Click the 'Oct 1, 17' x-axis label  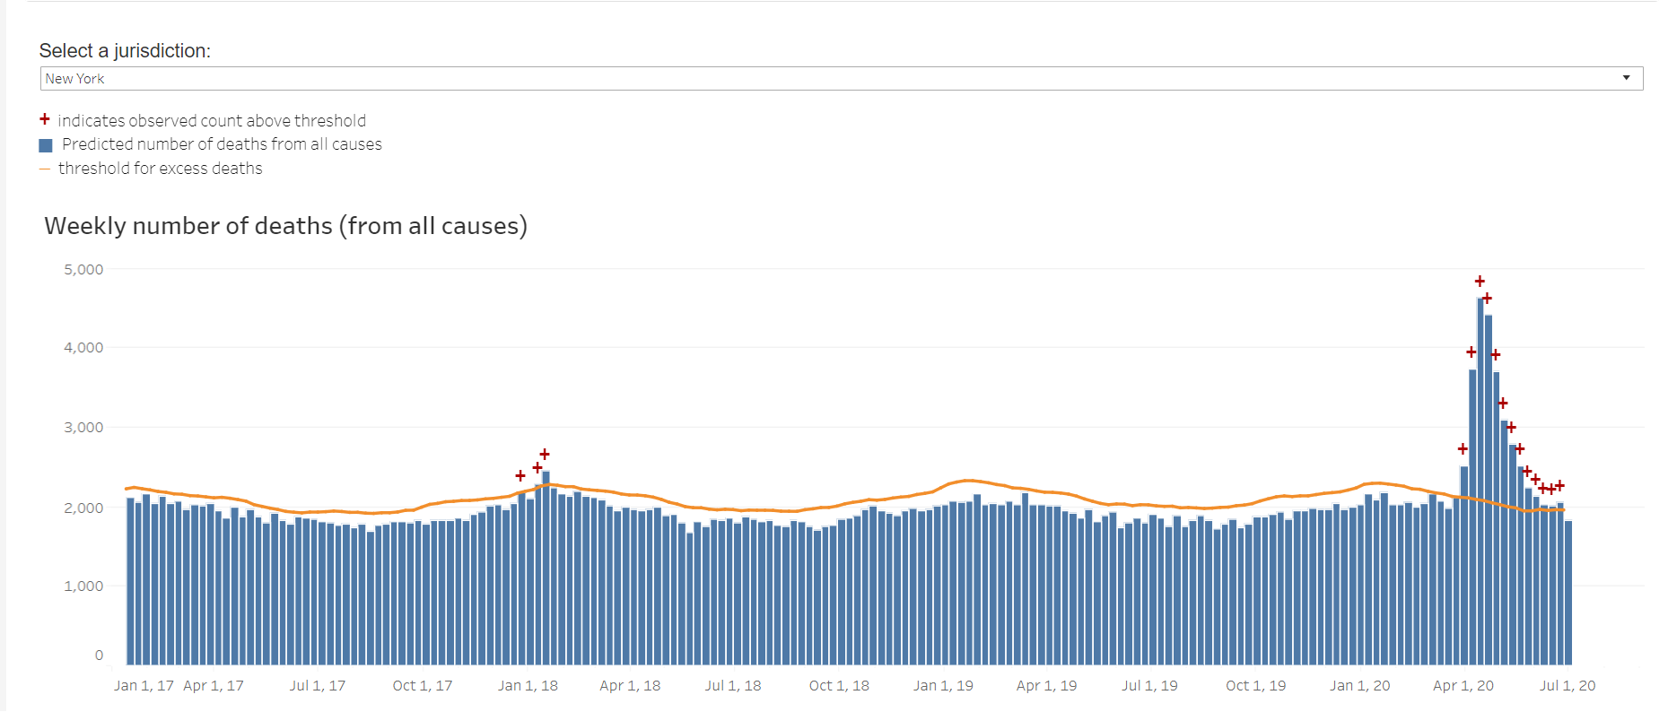pyautogui.click(x=423, y=686)
